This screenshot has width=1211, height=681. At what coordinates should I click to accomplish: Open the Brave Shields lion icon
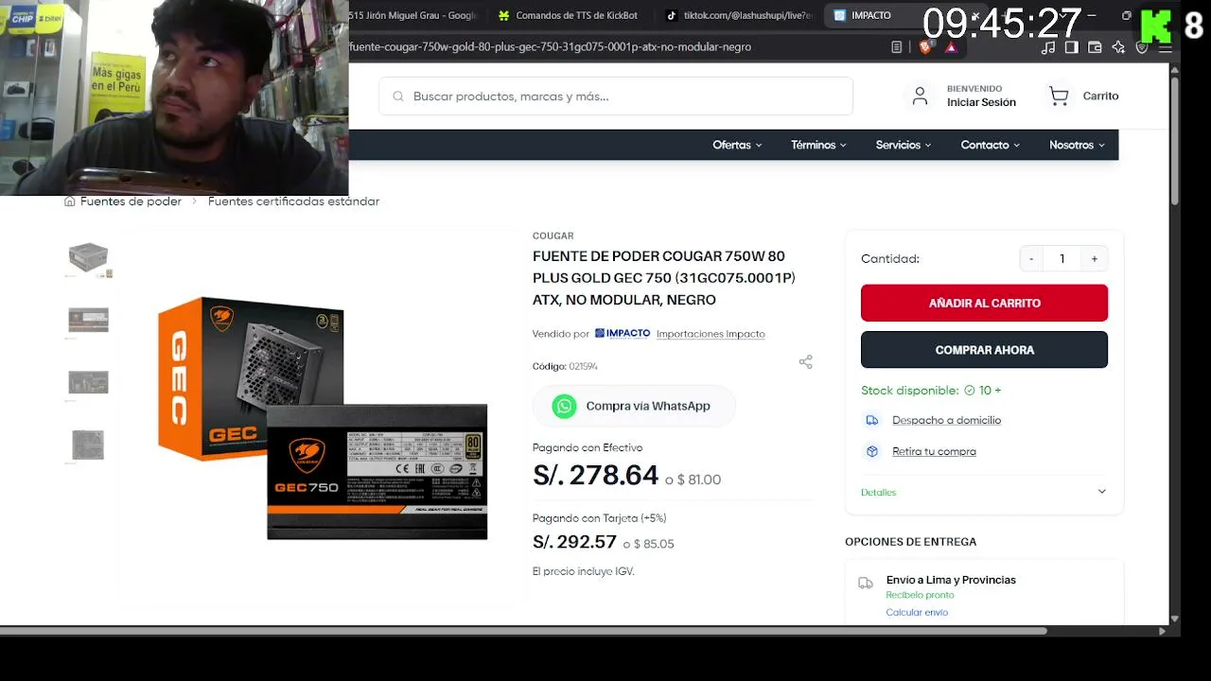tap(924, 47)
